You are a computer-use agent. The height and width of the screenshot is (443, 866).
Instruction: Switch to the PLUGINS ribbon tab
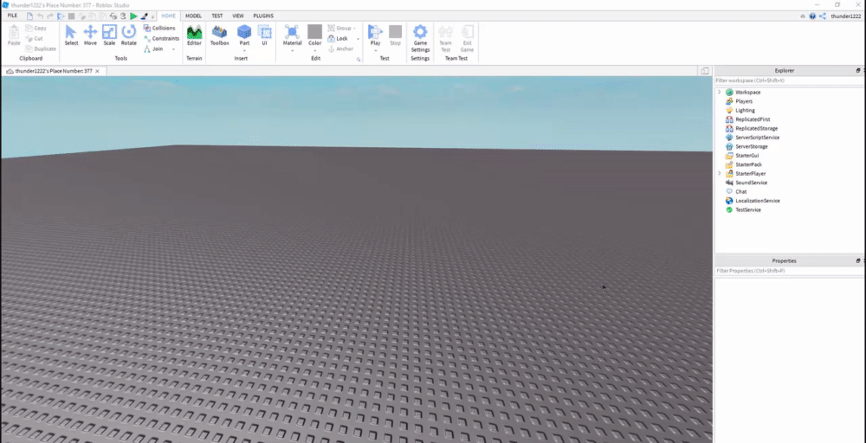coord(263,16)
